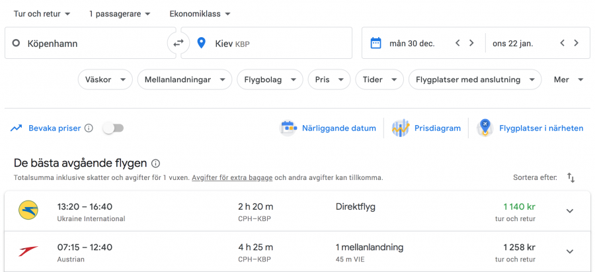
Task: Open the Prisdiagram price graph
Action: 426,128
